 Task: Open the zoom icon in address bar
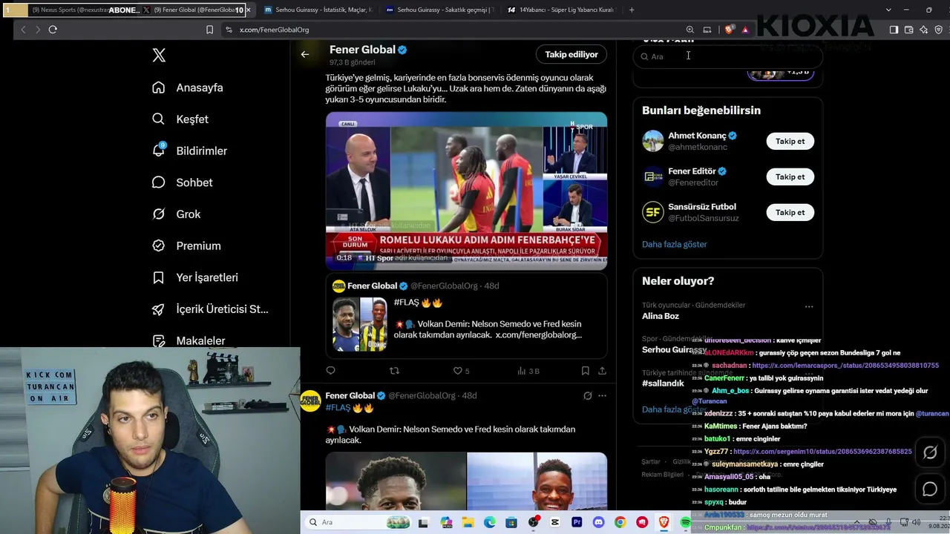click(690, 30)
